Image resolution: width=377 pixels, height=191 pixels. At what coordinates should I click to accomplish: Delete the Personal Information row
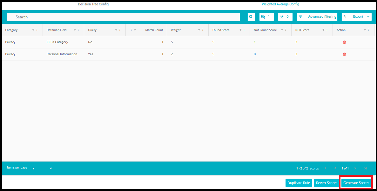[x=344, y=54]
